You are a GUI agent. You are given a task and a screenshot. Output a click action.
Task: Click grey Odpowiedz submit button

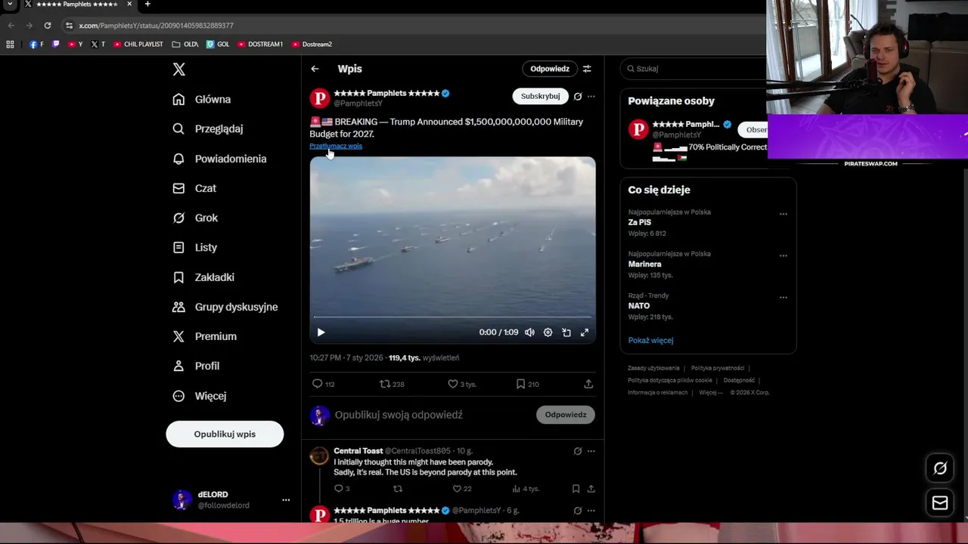tap(566, 415)
